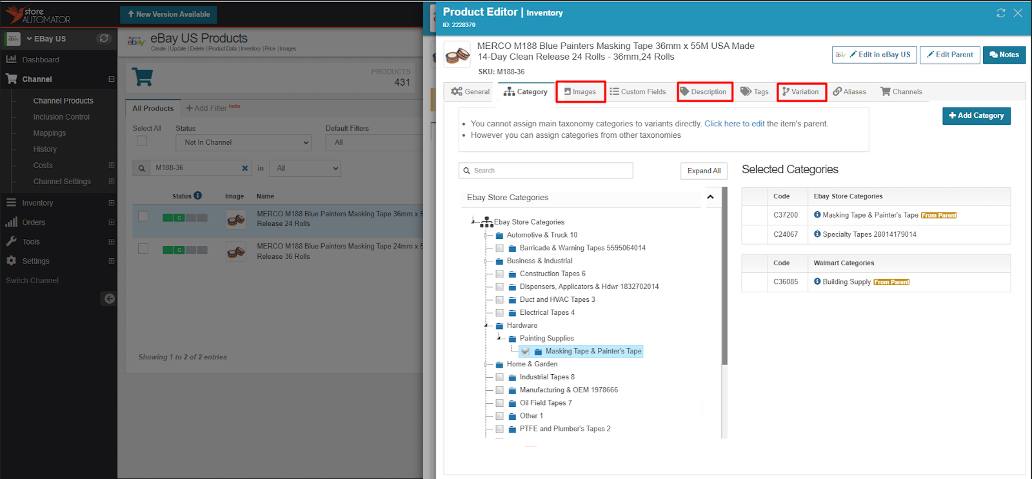Click the category tree vertical scrollbar
Viewport: 1032px width, 479px height.
coord(724,277)
